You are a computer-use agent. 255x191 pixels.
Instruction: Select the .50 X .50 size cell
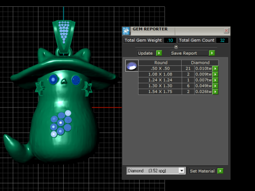(160, 68)
